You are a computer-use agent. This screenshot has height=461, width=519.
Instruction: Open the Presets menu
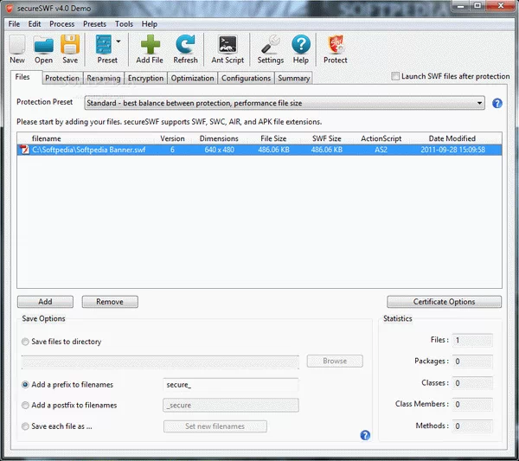click(94, 24)
